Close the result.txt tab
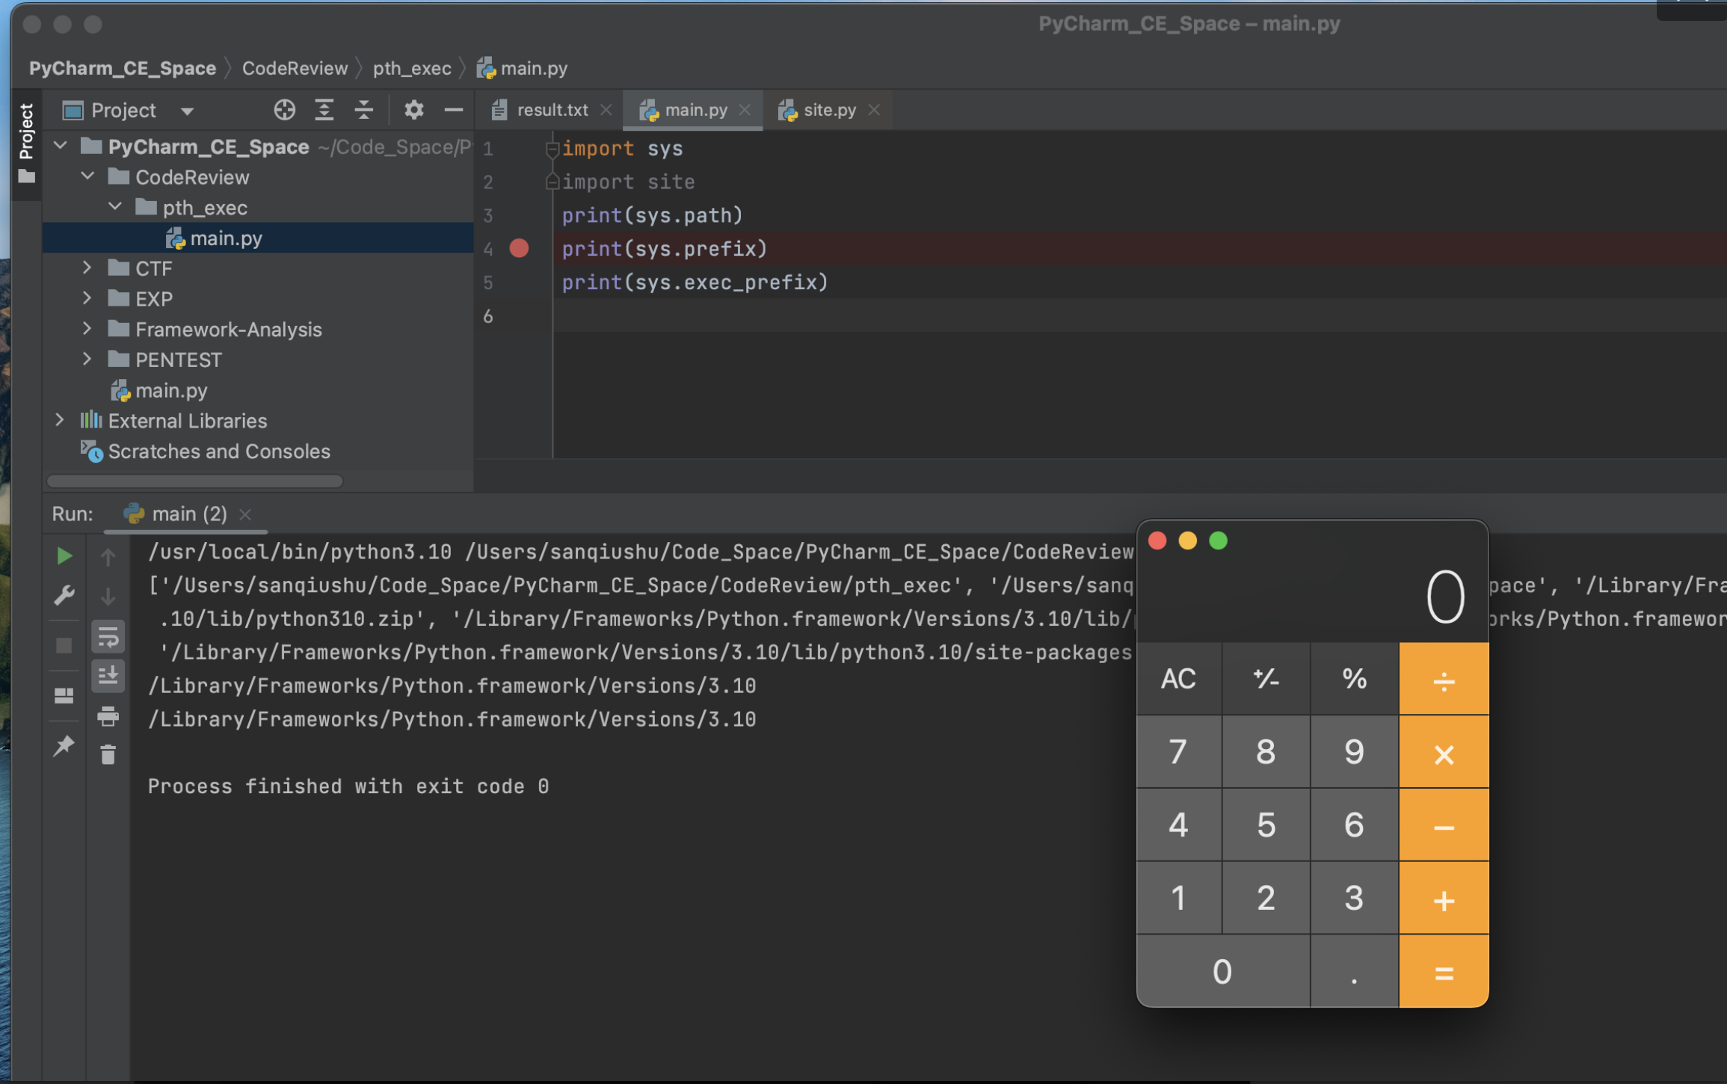The width and height of the screenshot is (1727, 1084). click(606, 110)
